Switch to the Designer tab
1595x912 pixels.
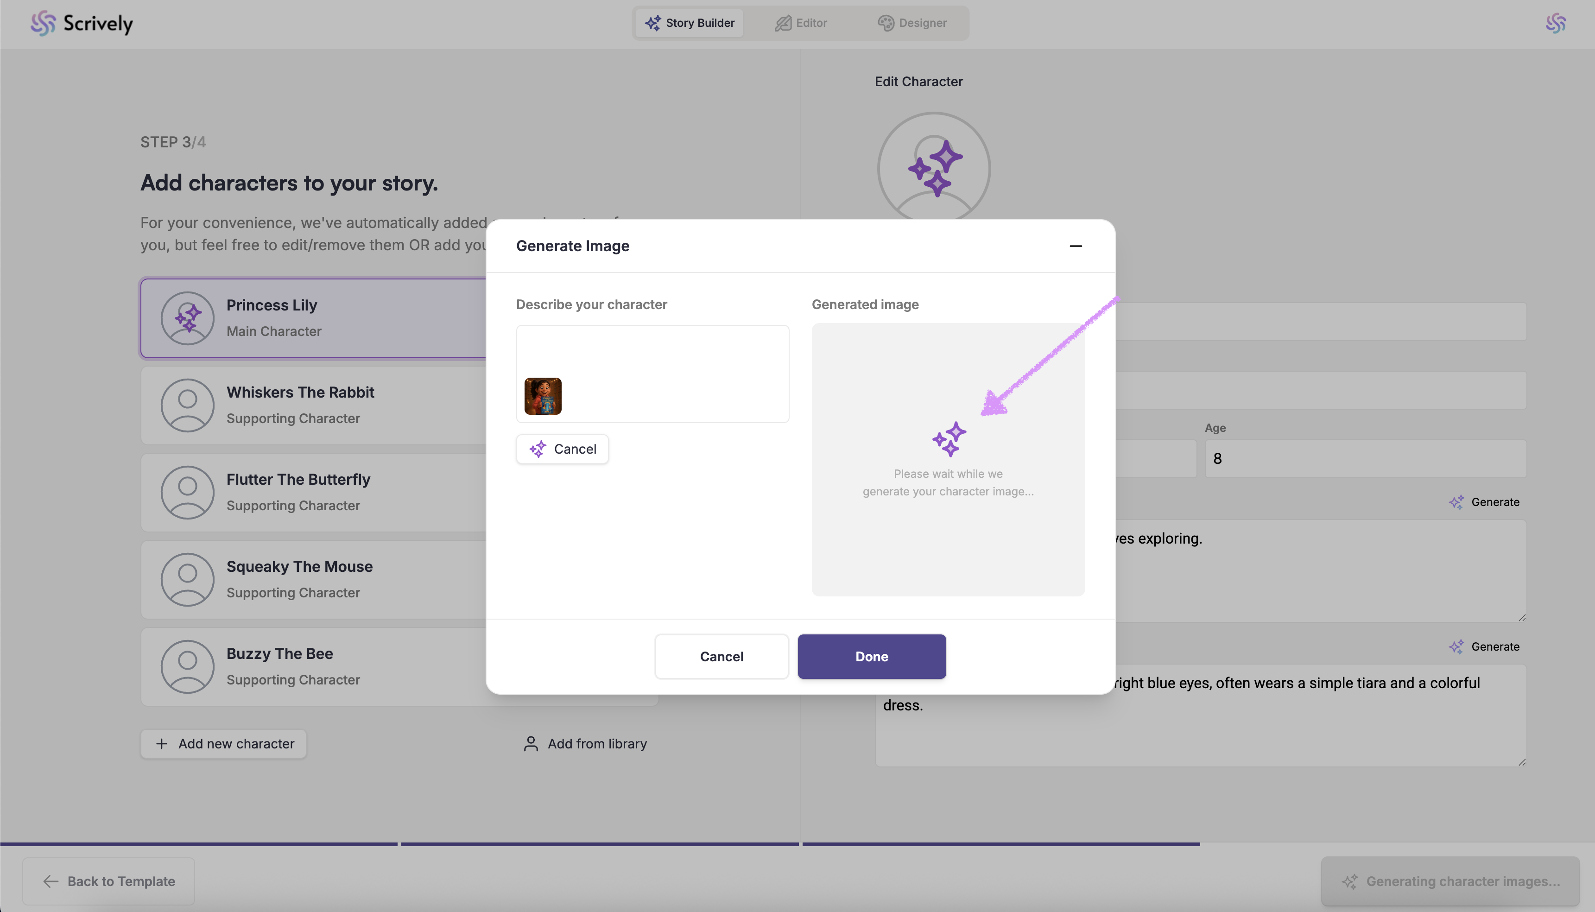click(912, 23)
